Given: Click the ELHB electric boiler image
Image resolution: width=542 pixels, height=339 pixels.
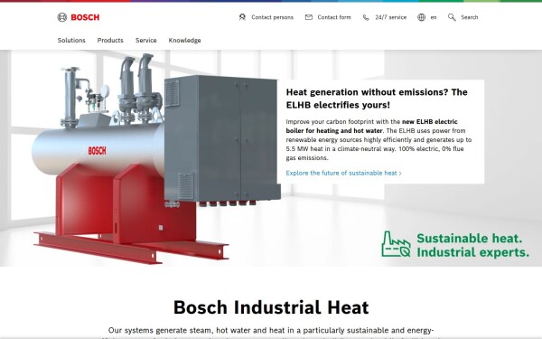Looking at the screenshot, I should (x=155, y=159).
